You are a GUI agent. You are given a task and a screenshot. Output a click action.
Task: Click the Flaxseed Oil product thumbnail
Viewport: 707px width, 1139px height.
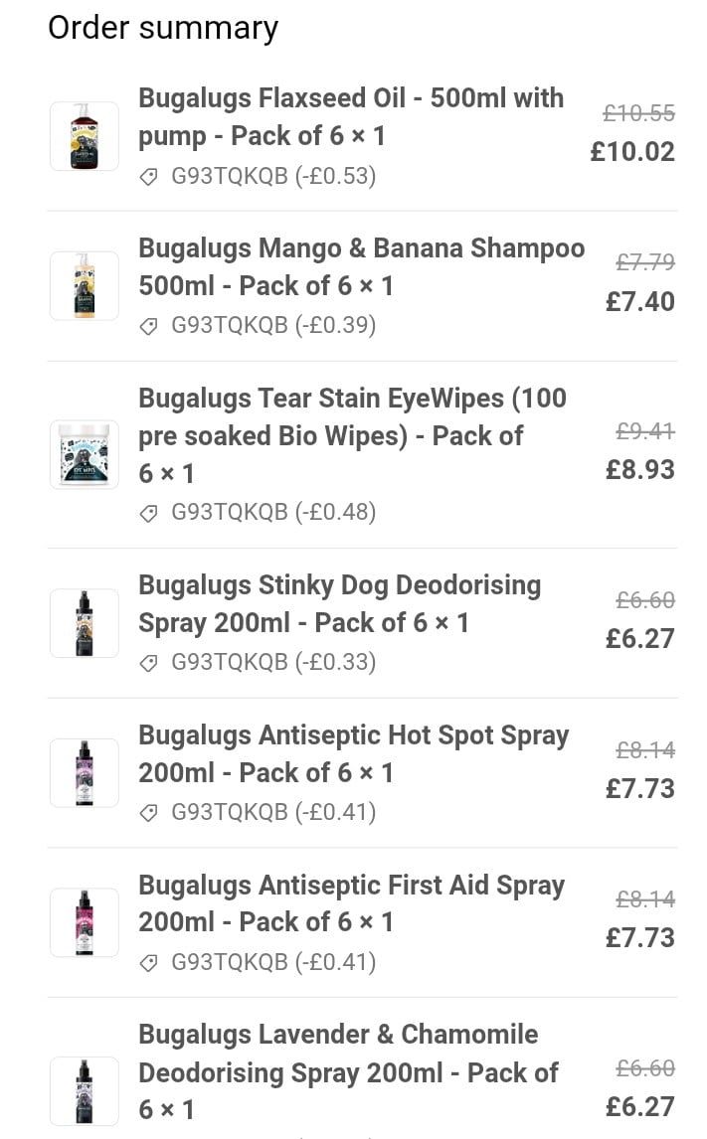click(85, 136)
